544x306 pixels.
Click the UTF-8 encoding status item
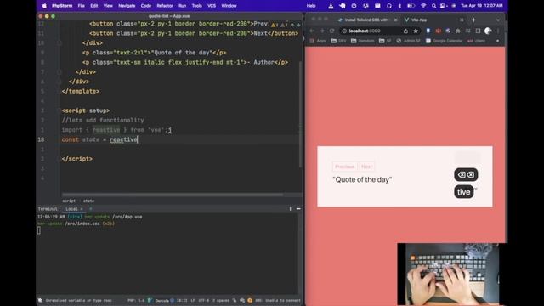point(204,300)
